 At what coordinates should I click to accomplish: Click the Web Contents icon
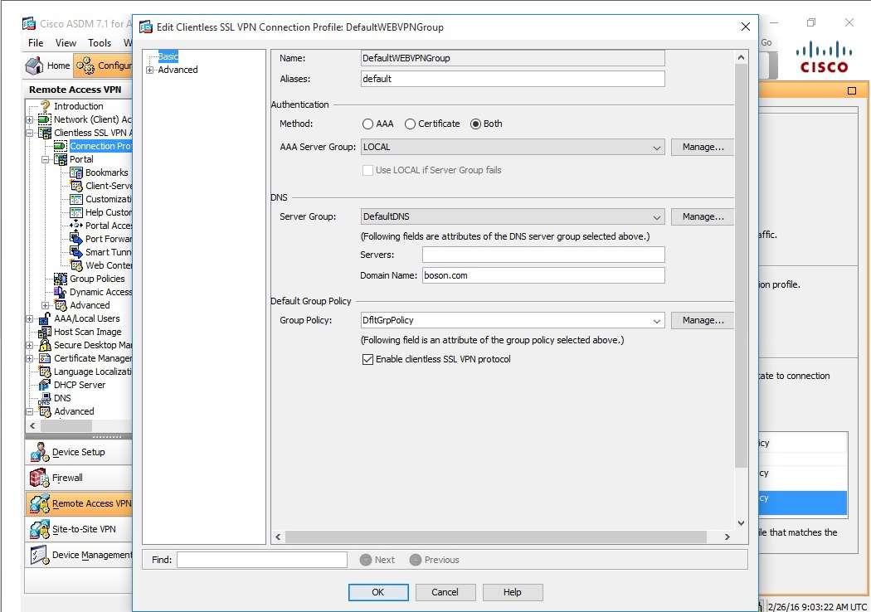coord(76,265)
